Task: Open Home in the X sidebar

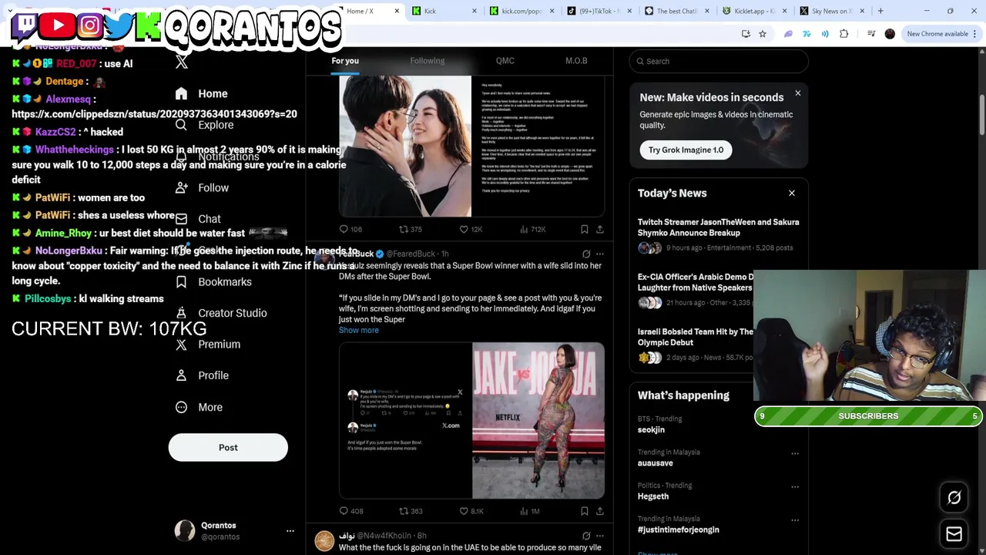Action: click(201, 93)
